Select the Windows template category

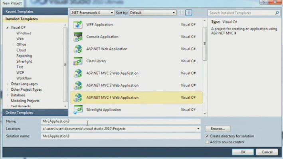pos(24,33)
